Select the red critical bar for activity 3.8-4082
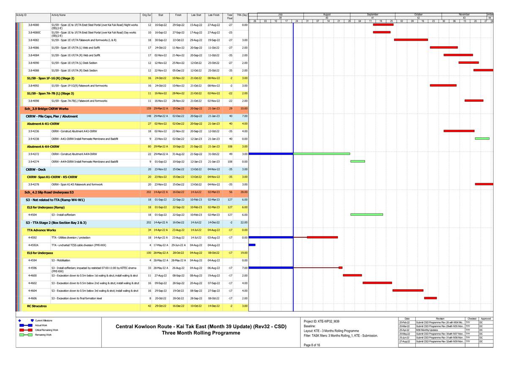Image resolution: width=523 pixels, height=370 pixels. 410,40
